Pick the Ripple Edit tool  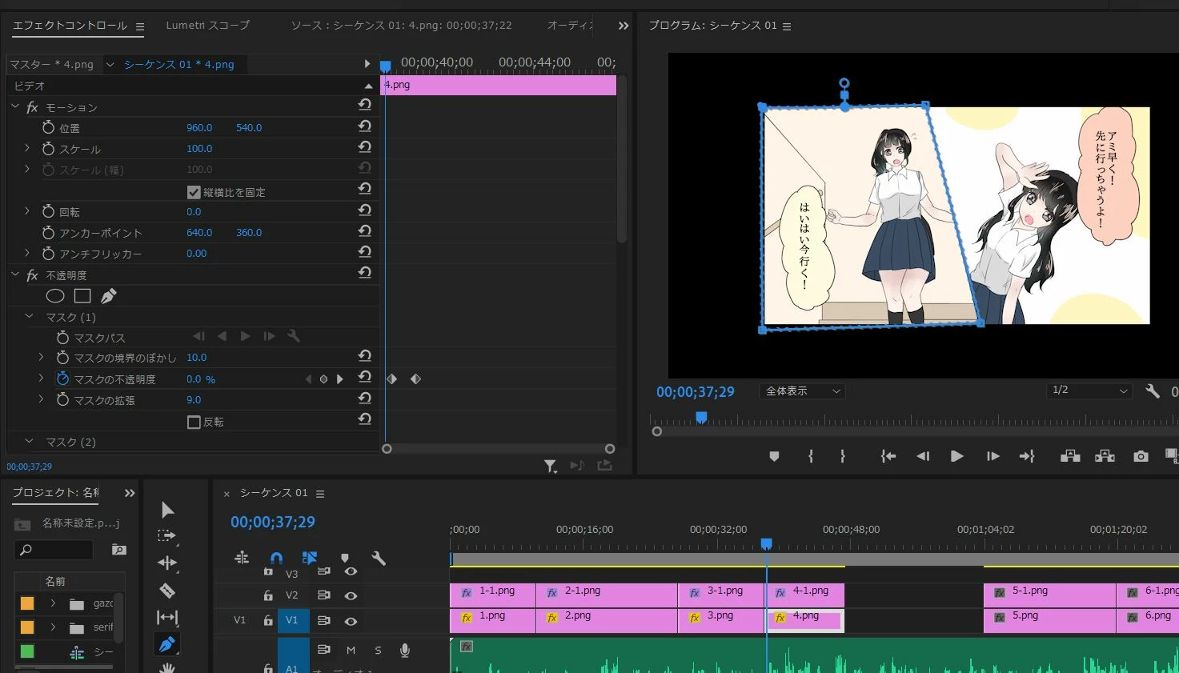tap(167, 563)
